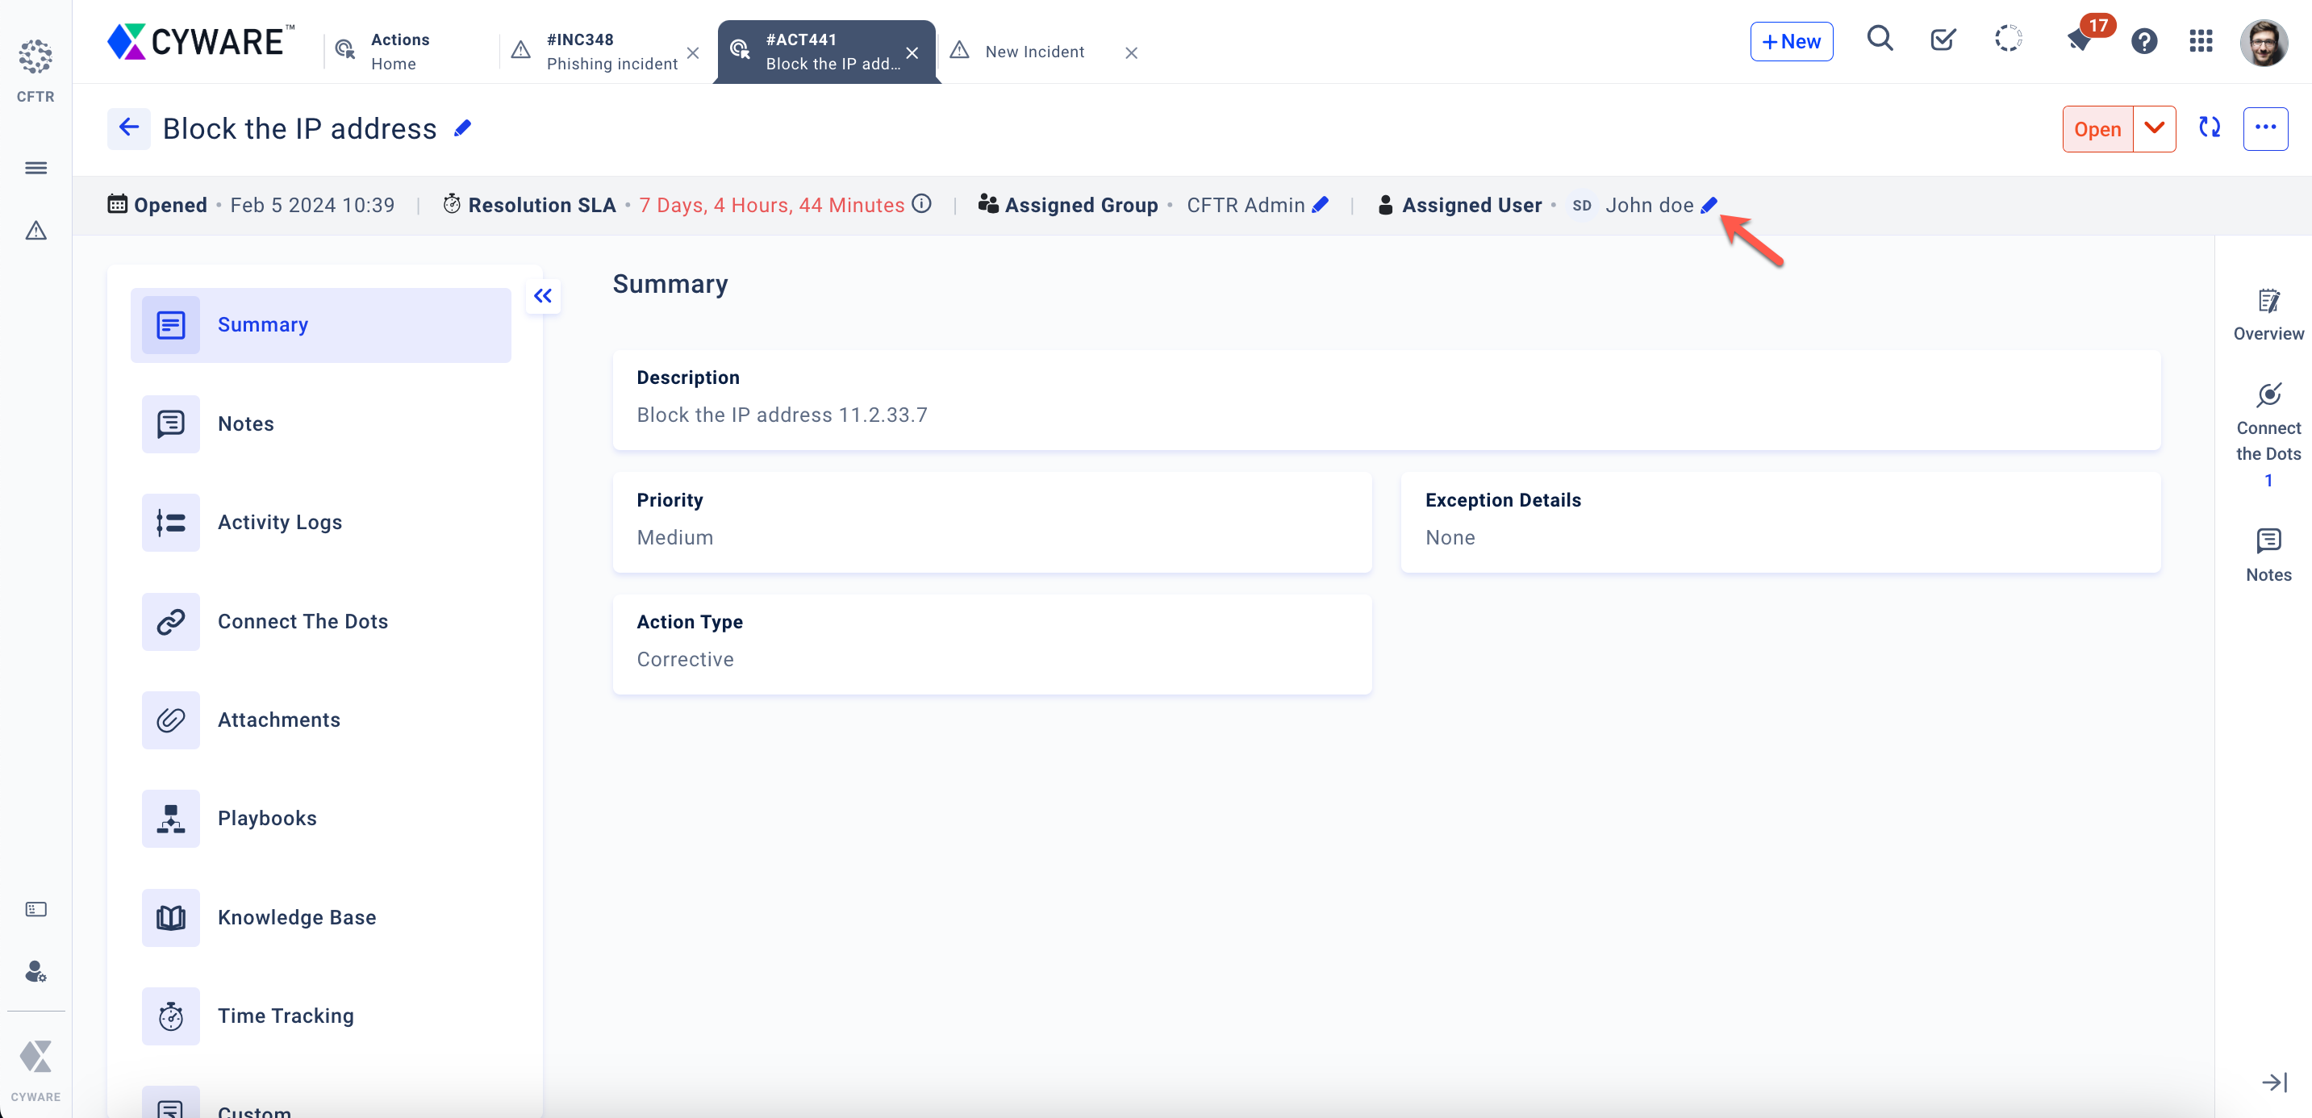Image resolution: width=2312 pixels, height=1118 pixels.
Task: Open the Open status dropdown arrow
Action: point(2154,128)
